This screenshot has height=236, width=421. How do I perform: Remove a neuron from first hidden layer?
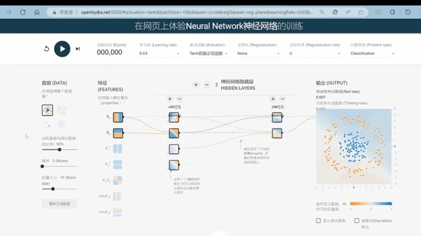179,99
